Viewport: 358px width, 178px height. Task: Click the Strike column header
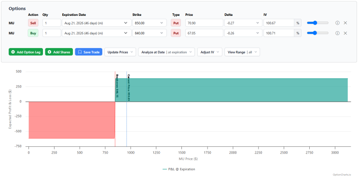pyautogui.click(x=137, y=15)
